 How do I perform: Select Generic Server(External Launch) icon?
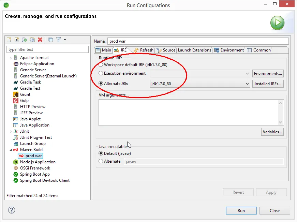[16, 76]
